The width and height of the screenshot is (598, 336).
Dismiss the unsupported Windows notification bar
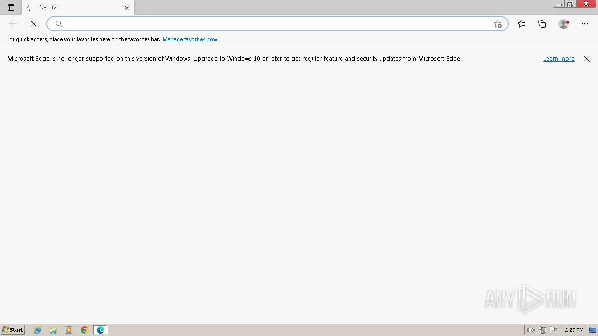(x=587, y=59)
